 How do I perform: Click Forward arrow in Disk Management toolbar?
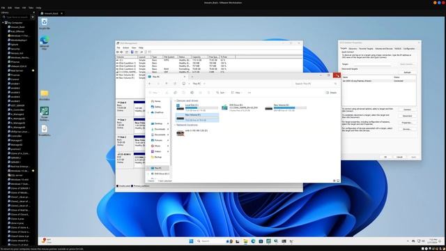(x=121, y=52)
